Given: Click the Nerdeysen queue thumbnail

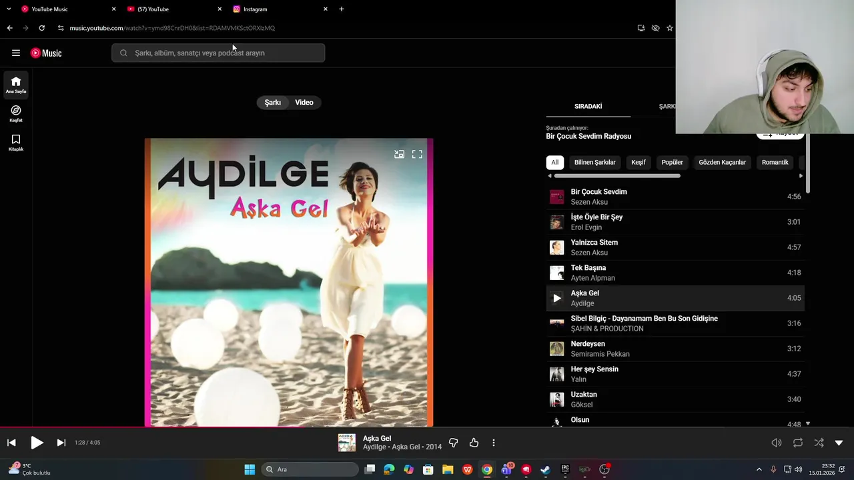Looking at the screenshot, I should (x=557, y=349).
